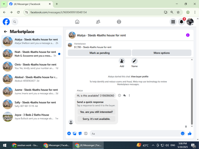Open Chrome three-dot menu
Image resolution: width=199 pixels, height=149 pixels.
click(195, 12)
